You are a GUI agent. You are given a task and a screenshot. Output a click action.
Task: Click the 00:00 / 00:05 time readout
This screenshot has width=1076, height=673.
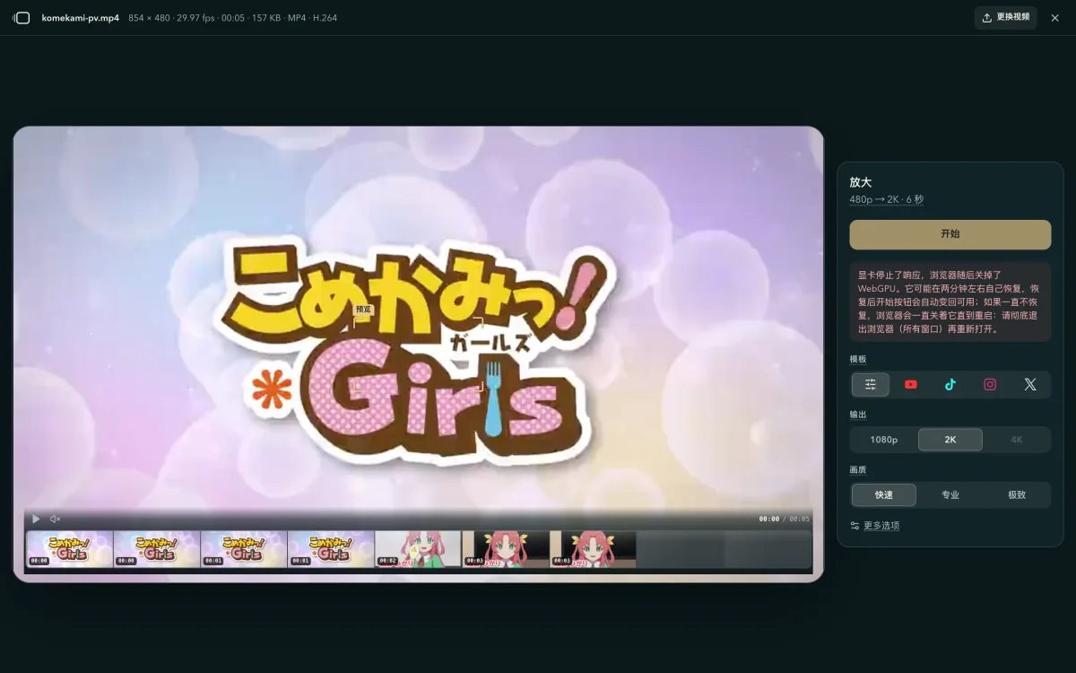pos(784,519)
